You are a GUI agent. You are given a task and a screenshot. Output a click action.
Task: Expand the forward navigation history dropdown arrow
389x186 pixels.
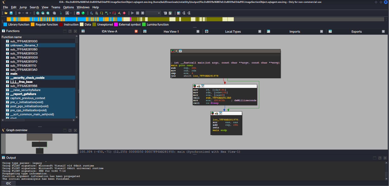click(x=31, y=13)
